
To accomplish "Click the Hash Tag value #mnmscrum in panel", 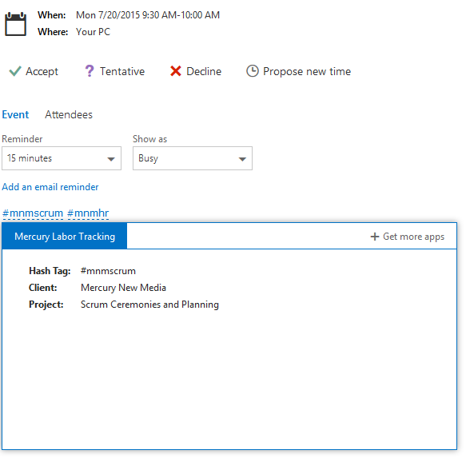I will pyautogui.click(x=108, y=271).
